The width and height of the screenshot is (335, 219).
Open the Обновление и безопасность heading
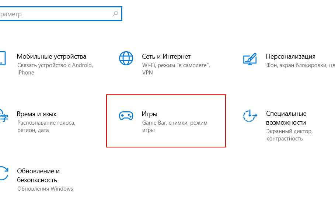click(x=38, y=175)
